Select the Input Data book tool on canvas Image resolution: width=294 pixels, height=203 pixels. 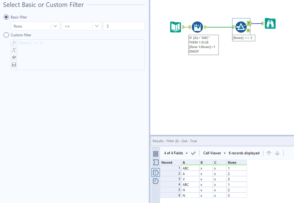(175, 27)
